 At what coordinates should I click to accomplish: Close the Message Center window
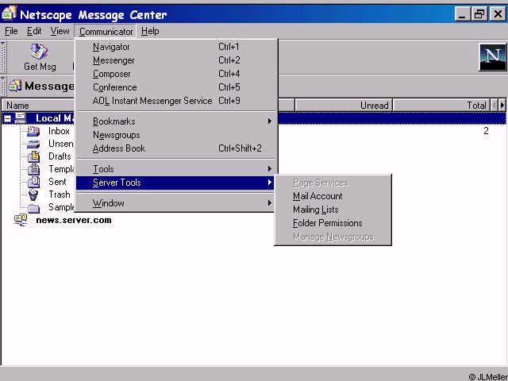[x=498, y=14]
